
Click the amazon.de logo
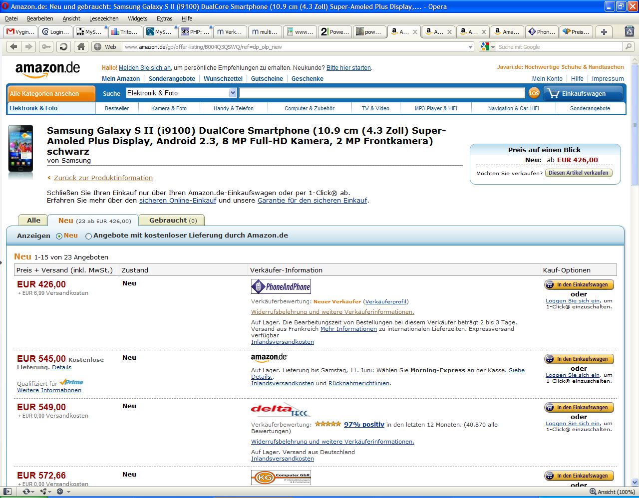47,69
